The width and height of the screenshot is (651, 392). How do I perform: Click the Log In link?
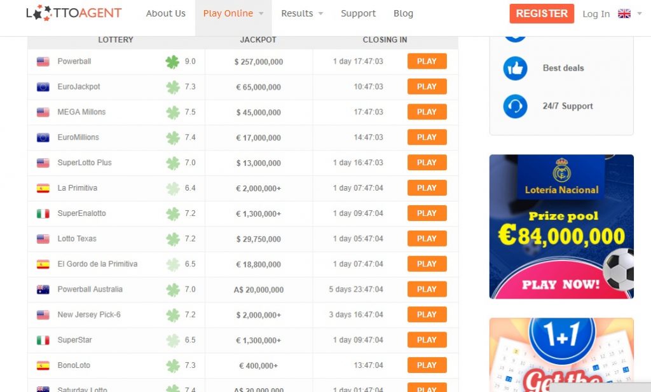pos(596,14)
